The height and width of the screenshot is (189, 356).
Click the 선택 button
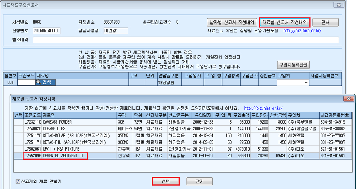pyautogui.click(x=166, y=181)
